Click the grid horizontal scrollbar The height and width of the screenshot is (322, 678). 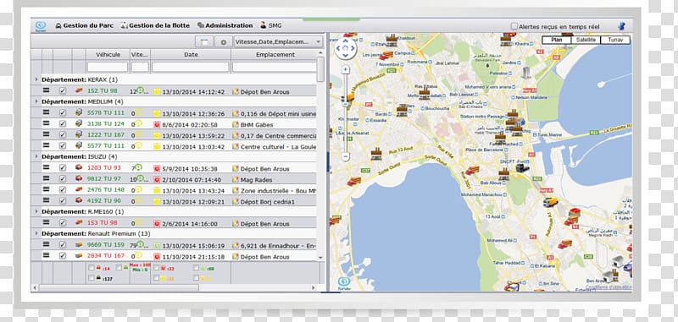point(119,287)
